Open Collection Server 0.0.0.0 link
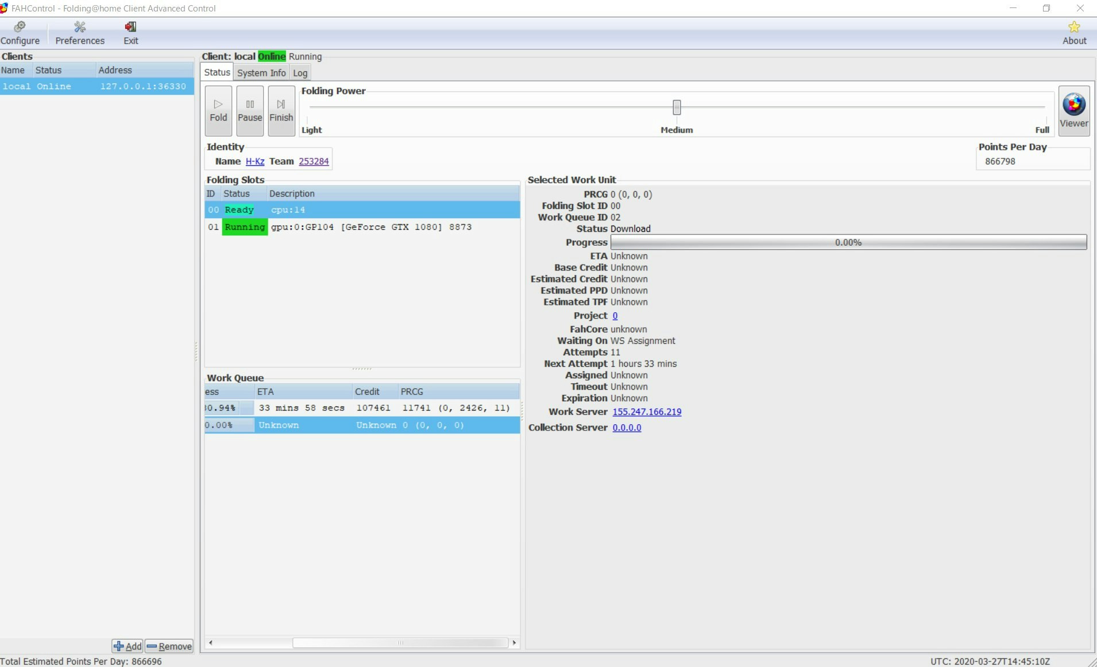 pos(627,428)
